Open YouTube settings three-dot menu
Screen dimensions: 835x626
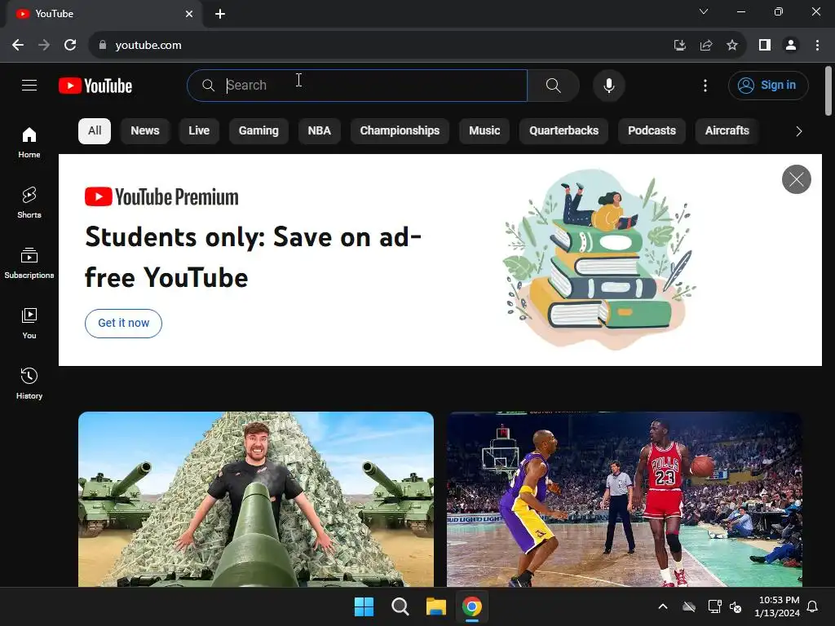(x=705, y=85)
